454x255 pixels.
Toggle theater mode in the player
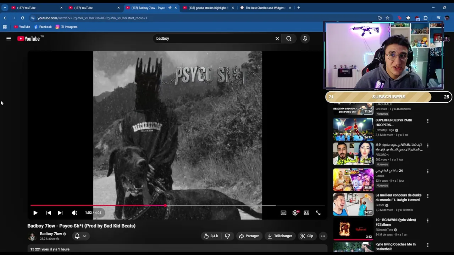(306, 213)
